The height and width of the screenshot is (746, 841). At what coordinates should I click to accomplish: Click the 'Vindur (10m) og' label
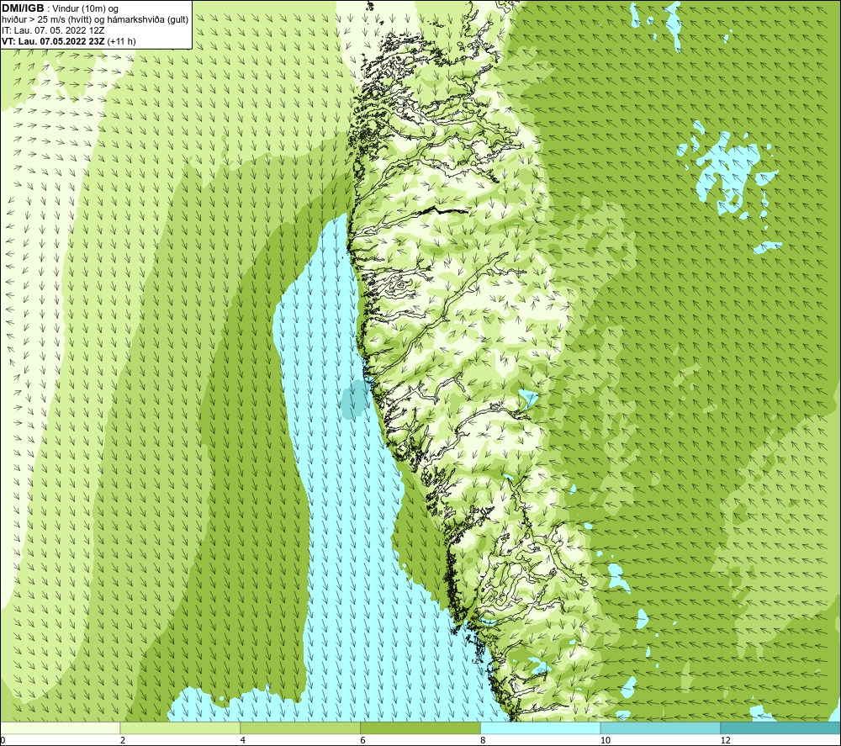(x=85, y=9)
